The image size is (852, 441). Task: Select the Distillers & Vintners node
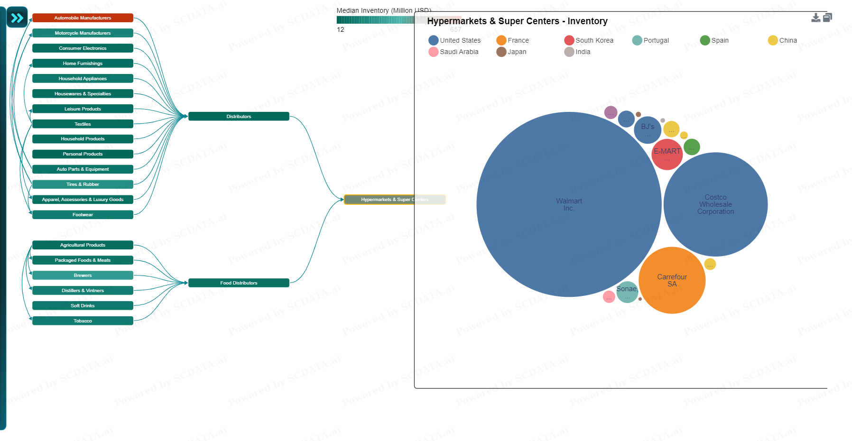pyautogui.click(x=83, y=291)
